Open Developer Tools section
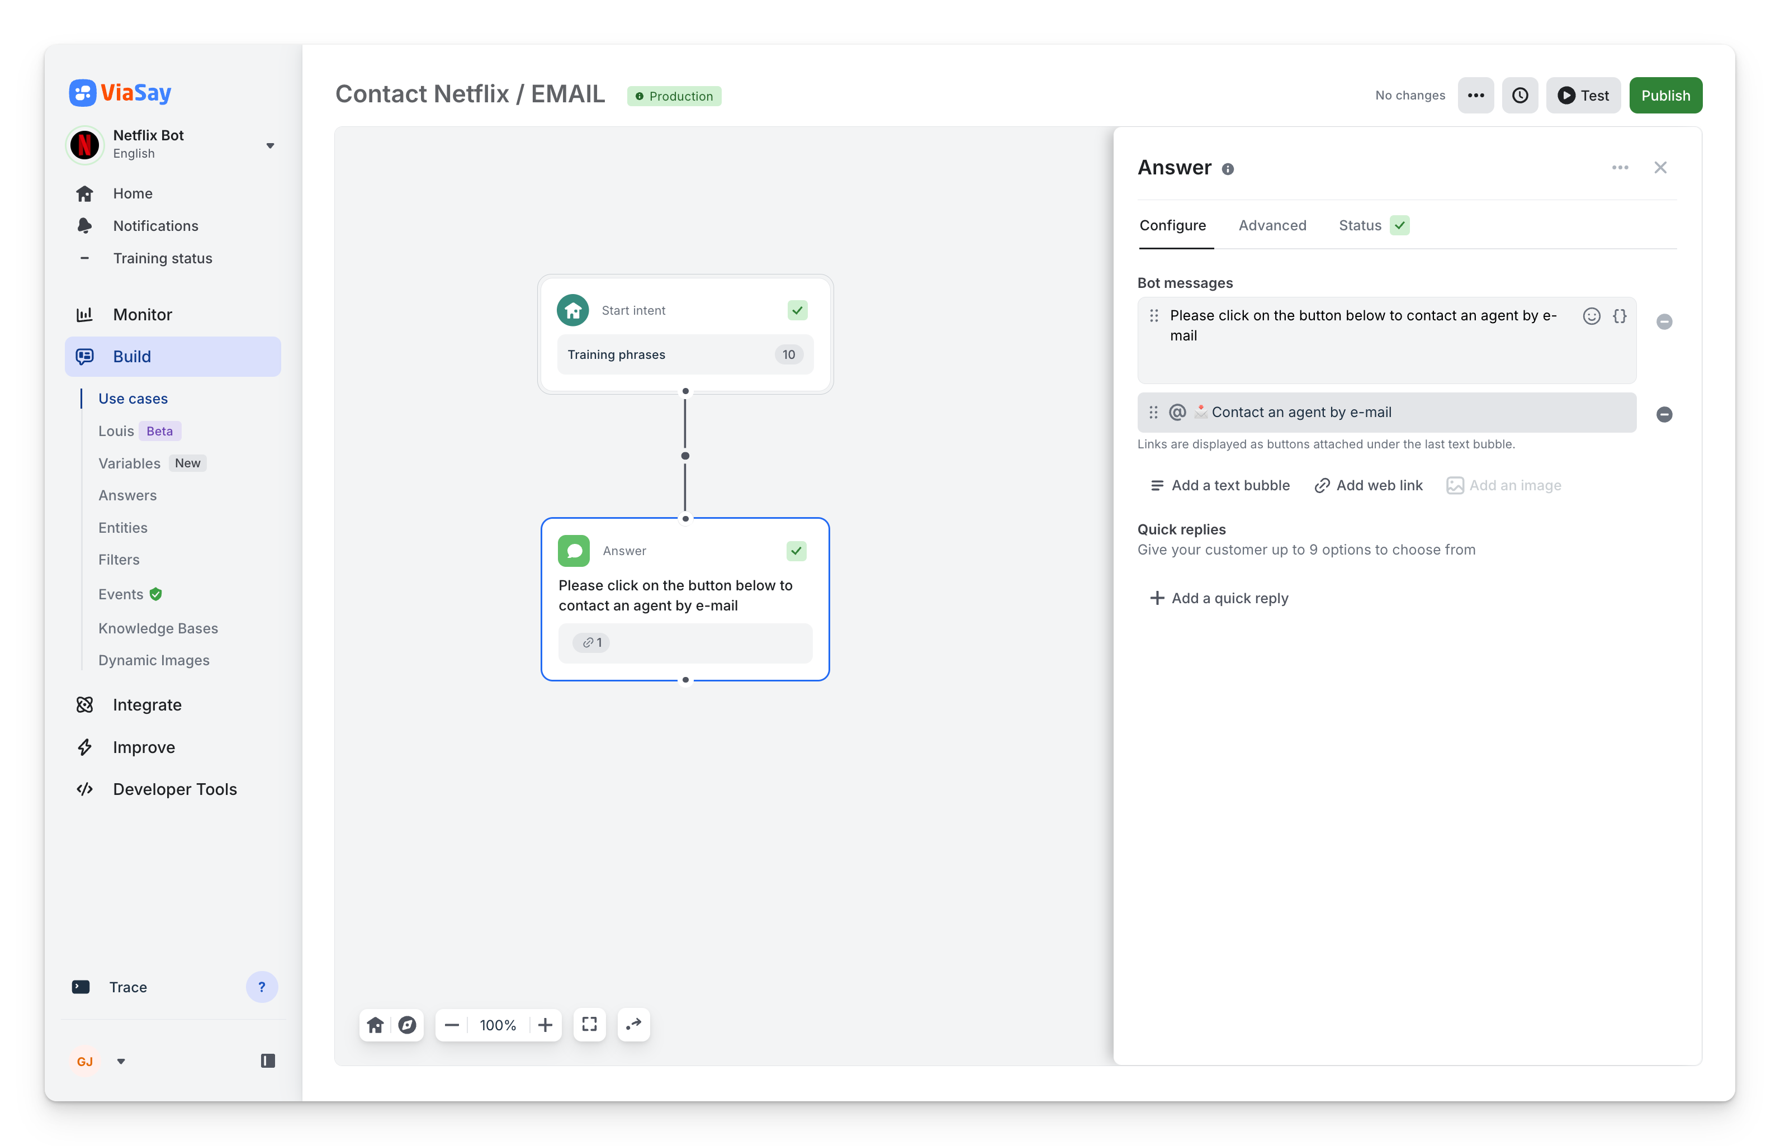 pos(175,789)
